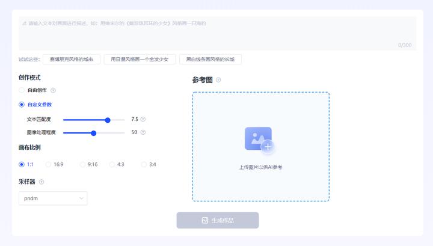
Task: Click the 图像处理程度 slider handle
Action: coord(94,133)
